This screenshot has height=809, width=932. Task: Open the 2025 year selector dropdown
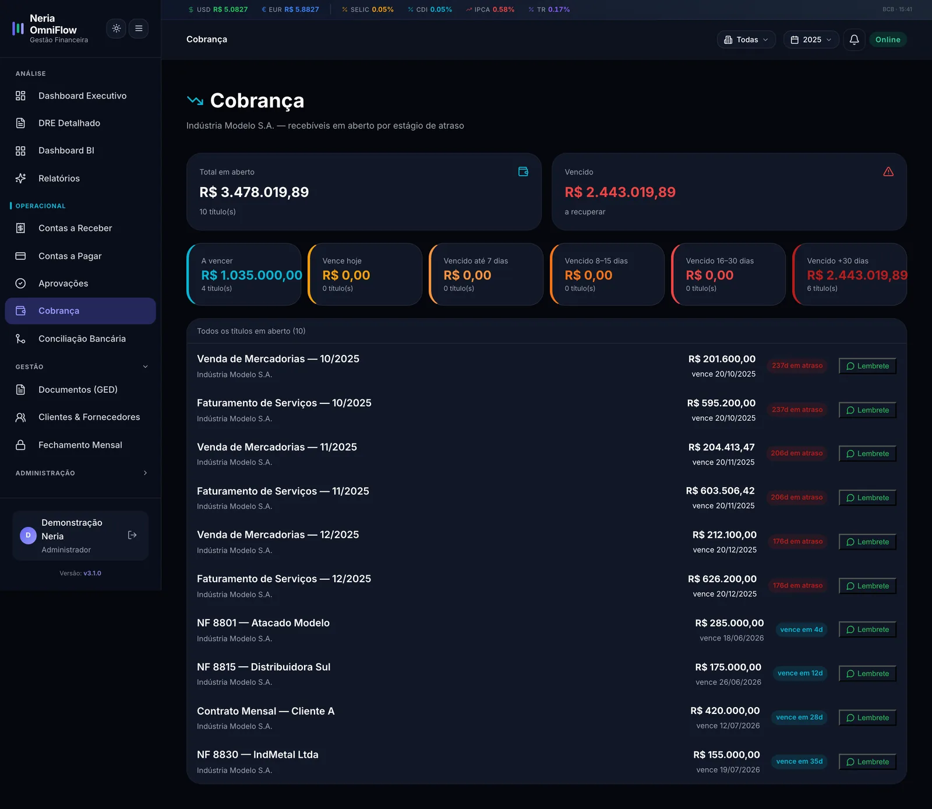coord(811,40)
